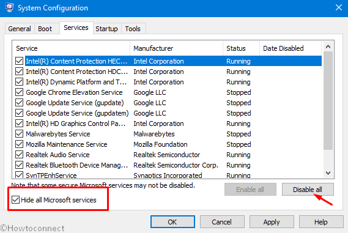
Task: Go to the Startup tab
Action: (107, 29)
